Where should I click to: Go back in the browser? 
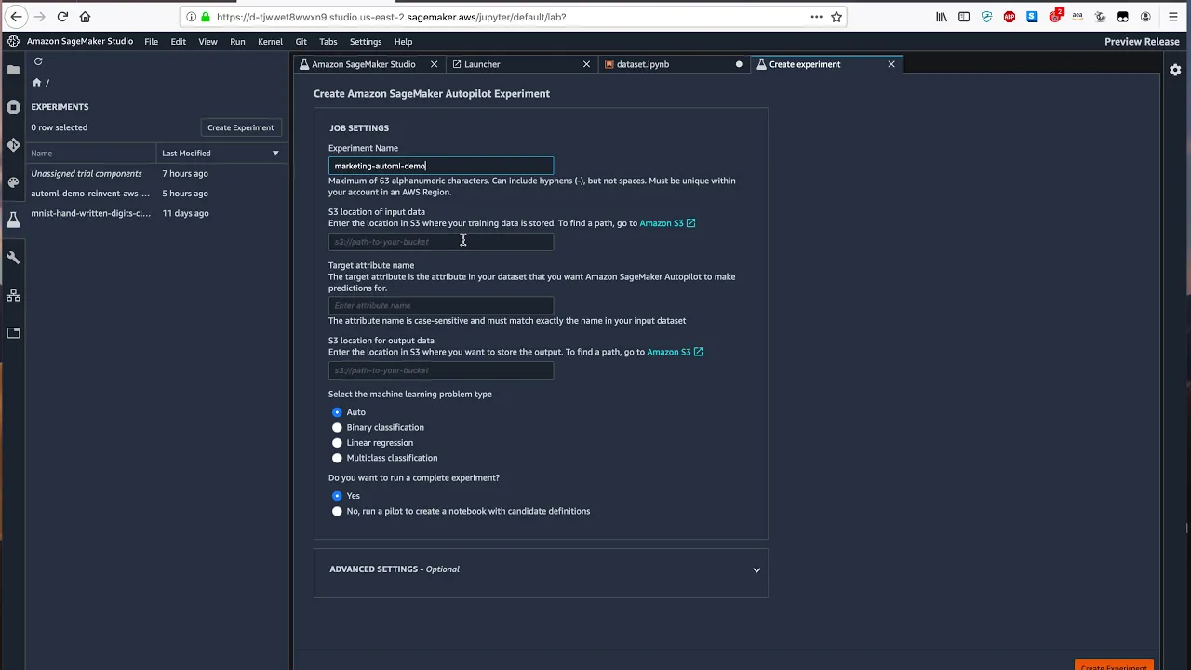(16, 17)
